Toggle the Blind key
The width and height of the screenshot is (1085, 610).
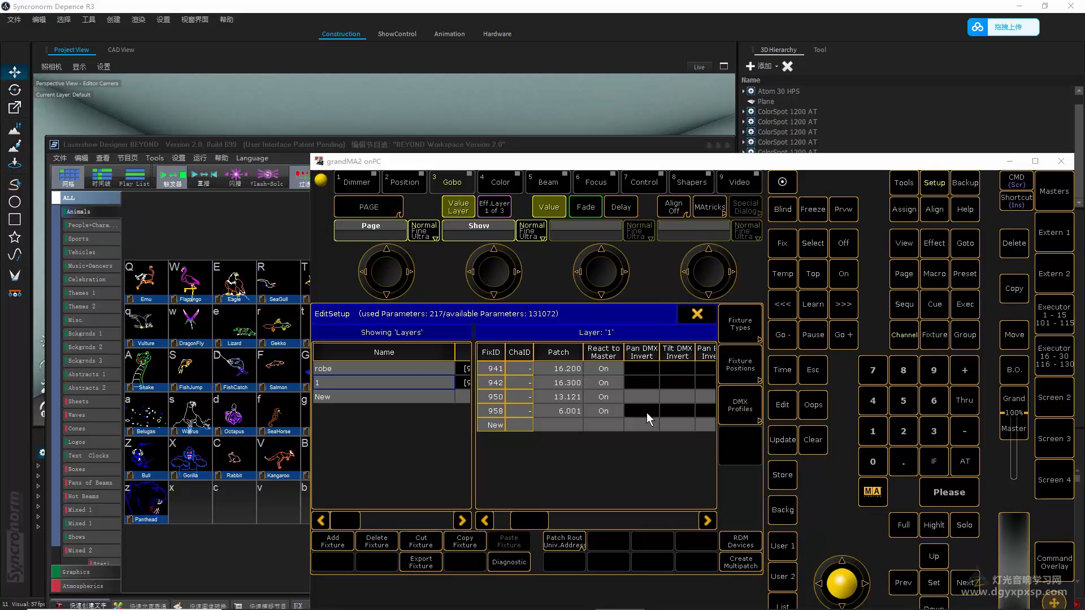coord(782,209)
